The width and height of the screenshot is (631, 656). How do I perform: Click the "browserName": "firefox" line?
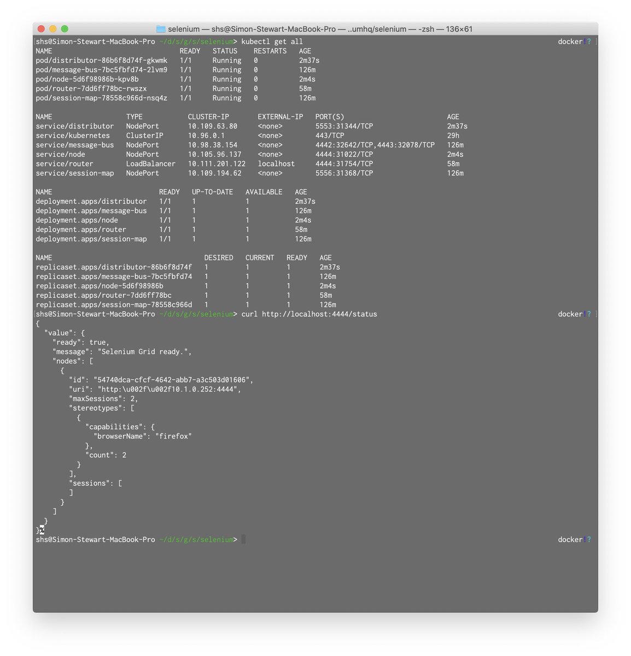tap(143, 436)
